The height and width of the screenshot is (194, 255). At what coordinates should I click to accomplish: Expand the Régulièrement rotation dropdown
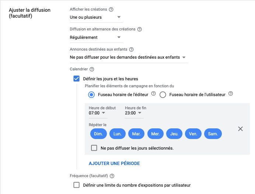tap(96, 37)
